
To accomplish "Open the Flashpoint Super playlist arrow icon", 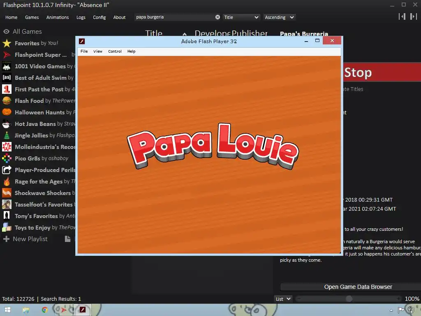I will click(7, 55).
